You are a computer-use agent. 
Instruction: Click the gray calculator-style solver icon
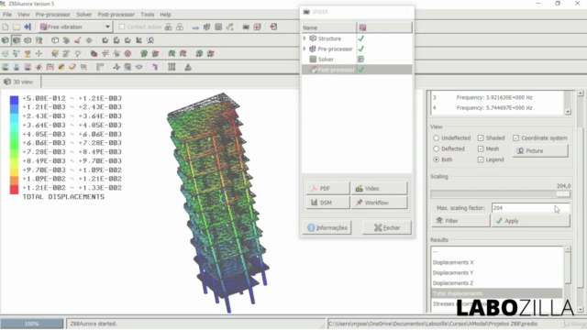coord(218,27)
